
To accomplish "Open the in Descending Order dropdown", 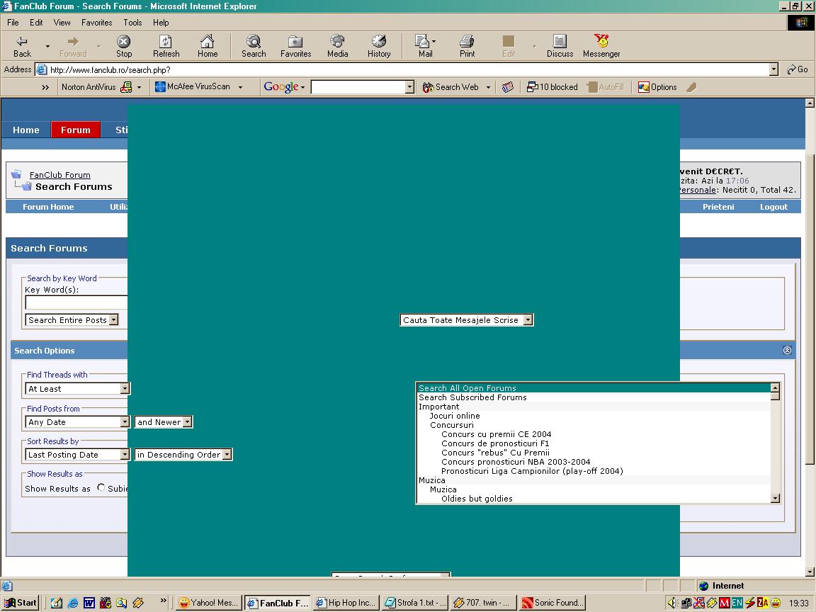I will 183,455.
